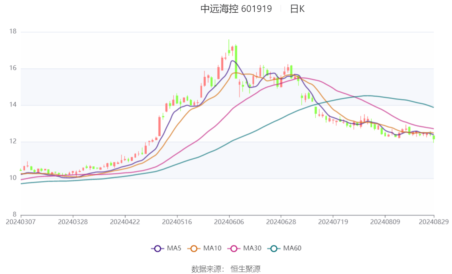Toggle the MA30 legend series
The image size is (452, 274).
[x=244, y=248]
